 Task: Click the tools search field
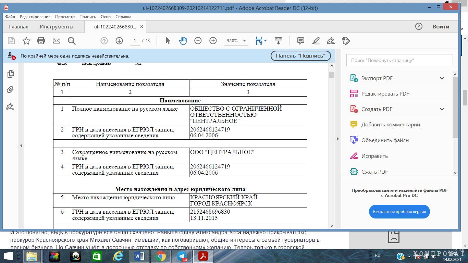(399, 60)
